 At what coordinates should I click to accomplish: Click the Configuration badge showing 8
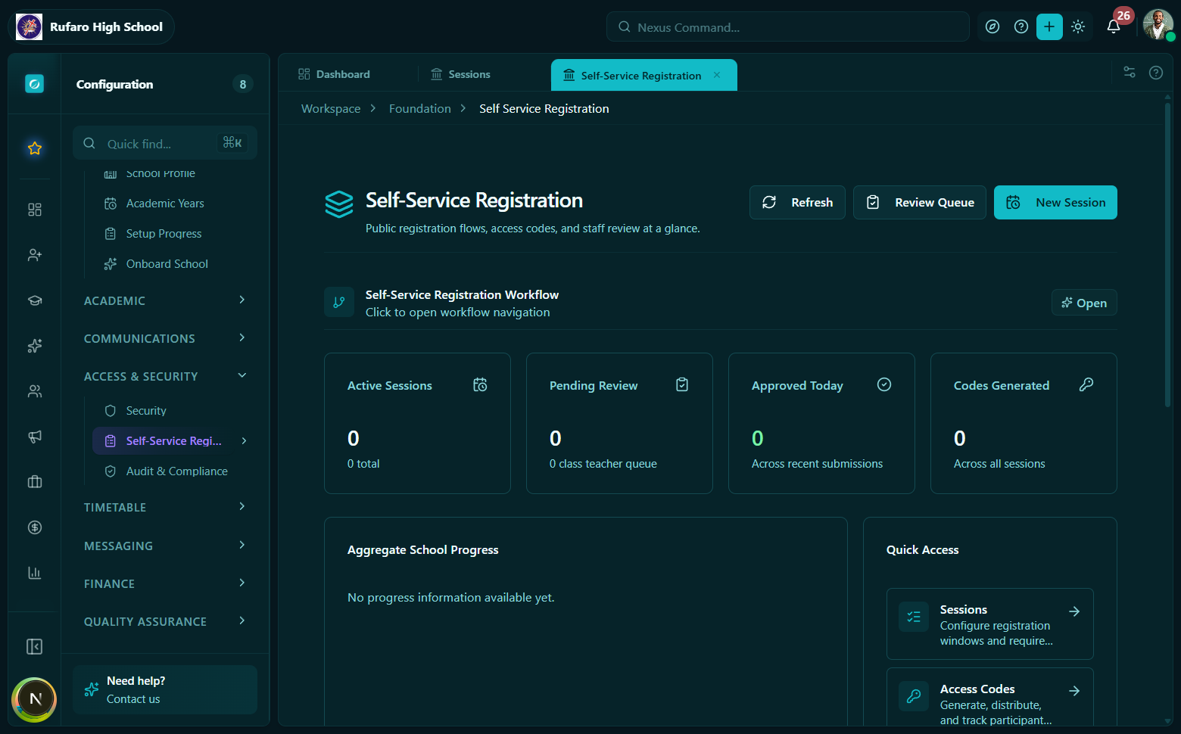243,84
